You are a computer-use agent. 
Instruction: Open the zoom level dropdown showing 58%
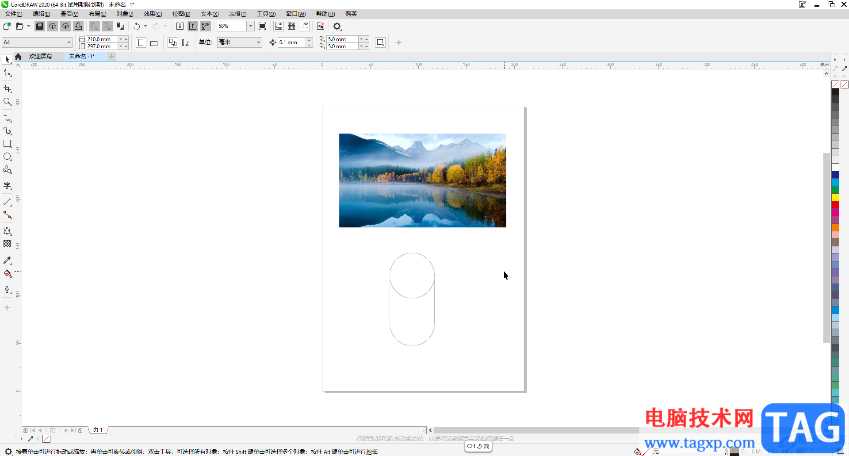250,26
